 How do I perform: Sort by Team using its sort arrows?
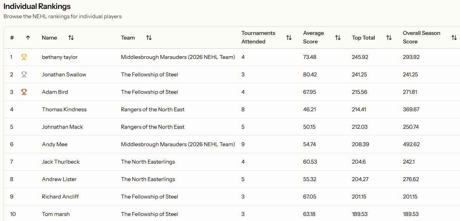[x=149, y=38]
